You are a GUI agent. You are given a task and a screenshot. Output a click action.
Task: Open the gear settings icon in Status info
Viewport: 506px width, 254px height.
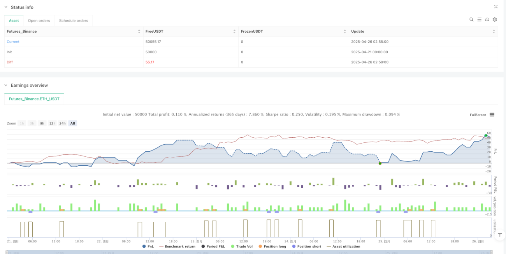495,19
